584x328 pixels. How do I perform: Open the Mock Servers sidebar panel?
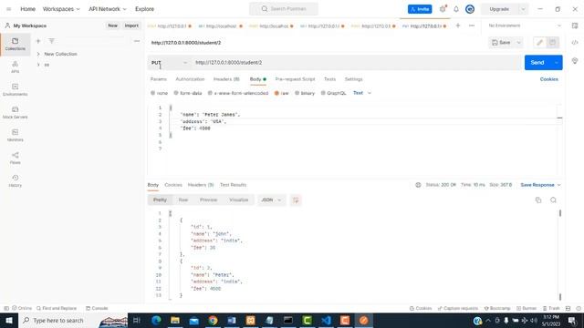pos(16,112)
